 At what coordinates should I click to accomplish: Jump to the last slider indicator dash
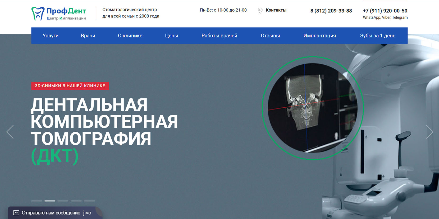89,201
